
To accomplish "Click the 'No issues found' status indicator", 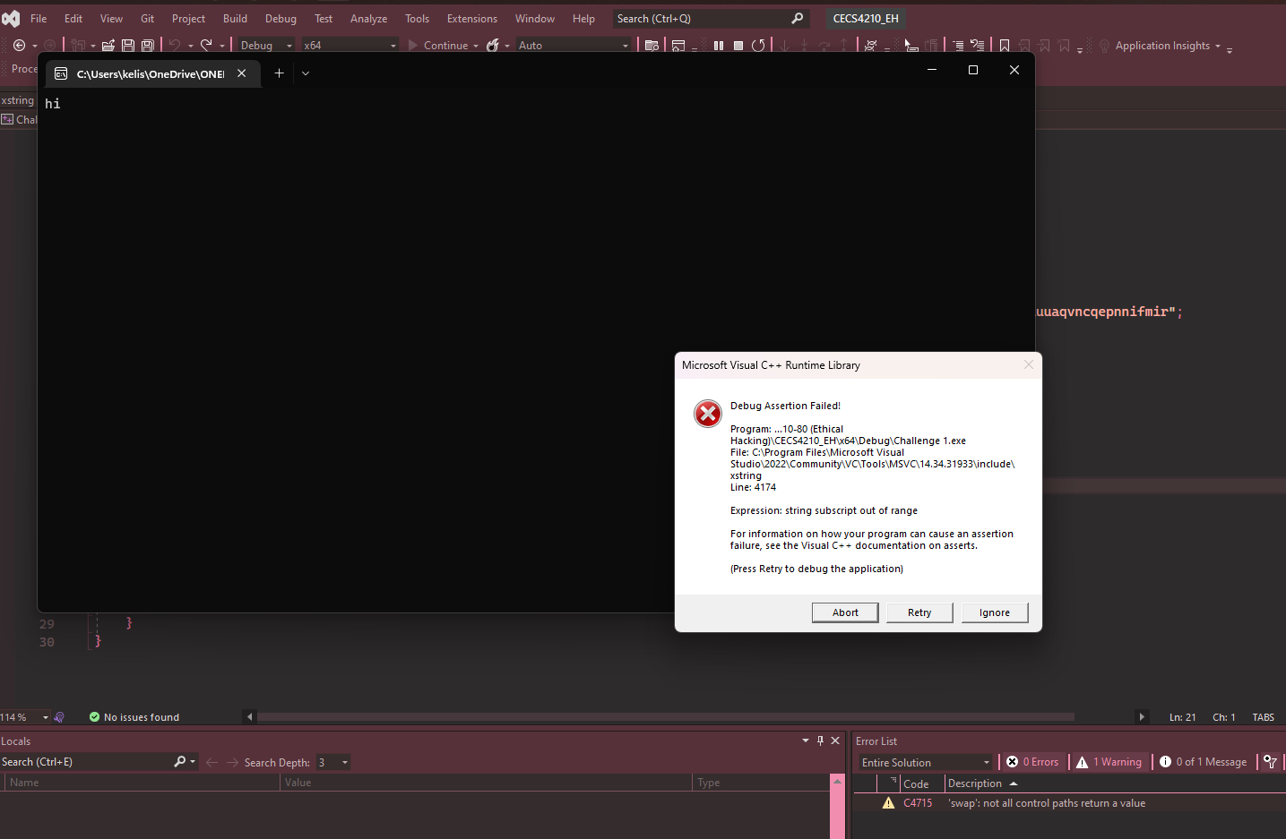I will click(x=134, y=717).
